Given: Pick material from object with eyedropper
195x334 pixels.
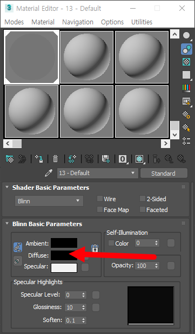Looking at the screenshot, I should click(x=49, y=173).
